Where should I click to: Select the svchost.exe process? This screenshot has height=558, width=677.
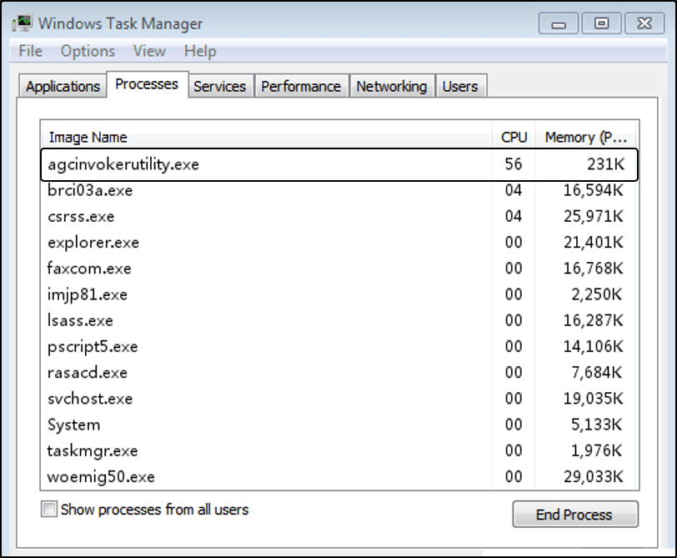coord(339,399)
